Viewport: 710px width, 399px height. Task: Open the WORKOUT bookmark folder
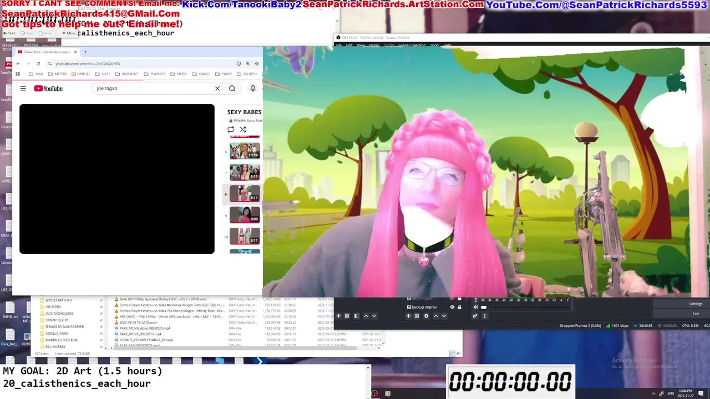(127, 74)
